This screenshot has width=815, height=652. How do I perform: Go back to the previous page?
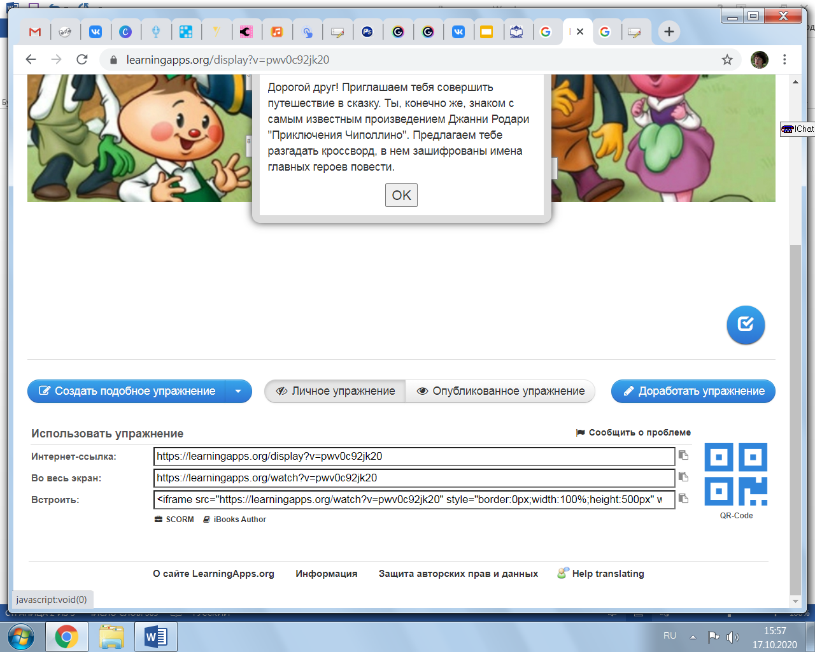coord(31,59)
